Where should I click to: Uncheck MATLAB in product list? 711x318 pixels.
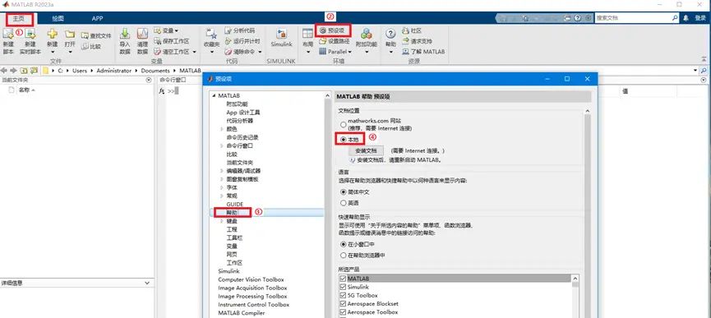tap(344, 279)
